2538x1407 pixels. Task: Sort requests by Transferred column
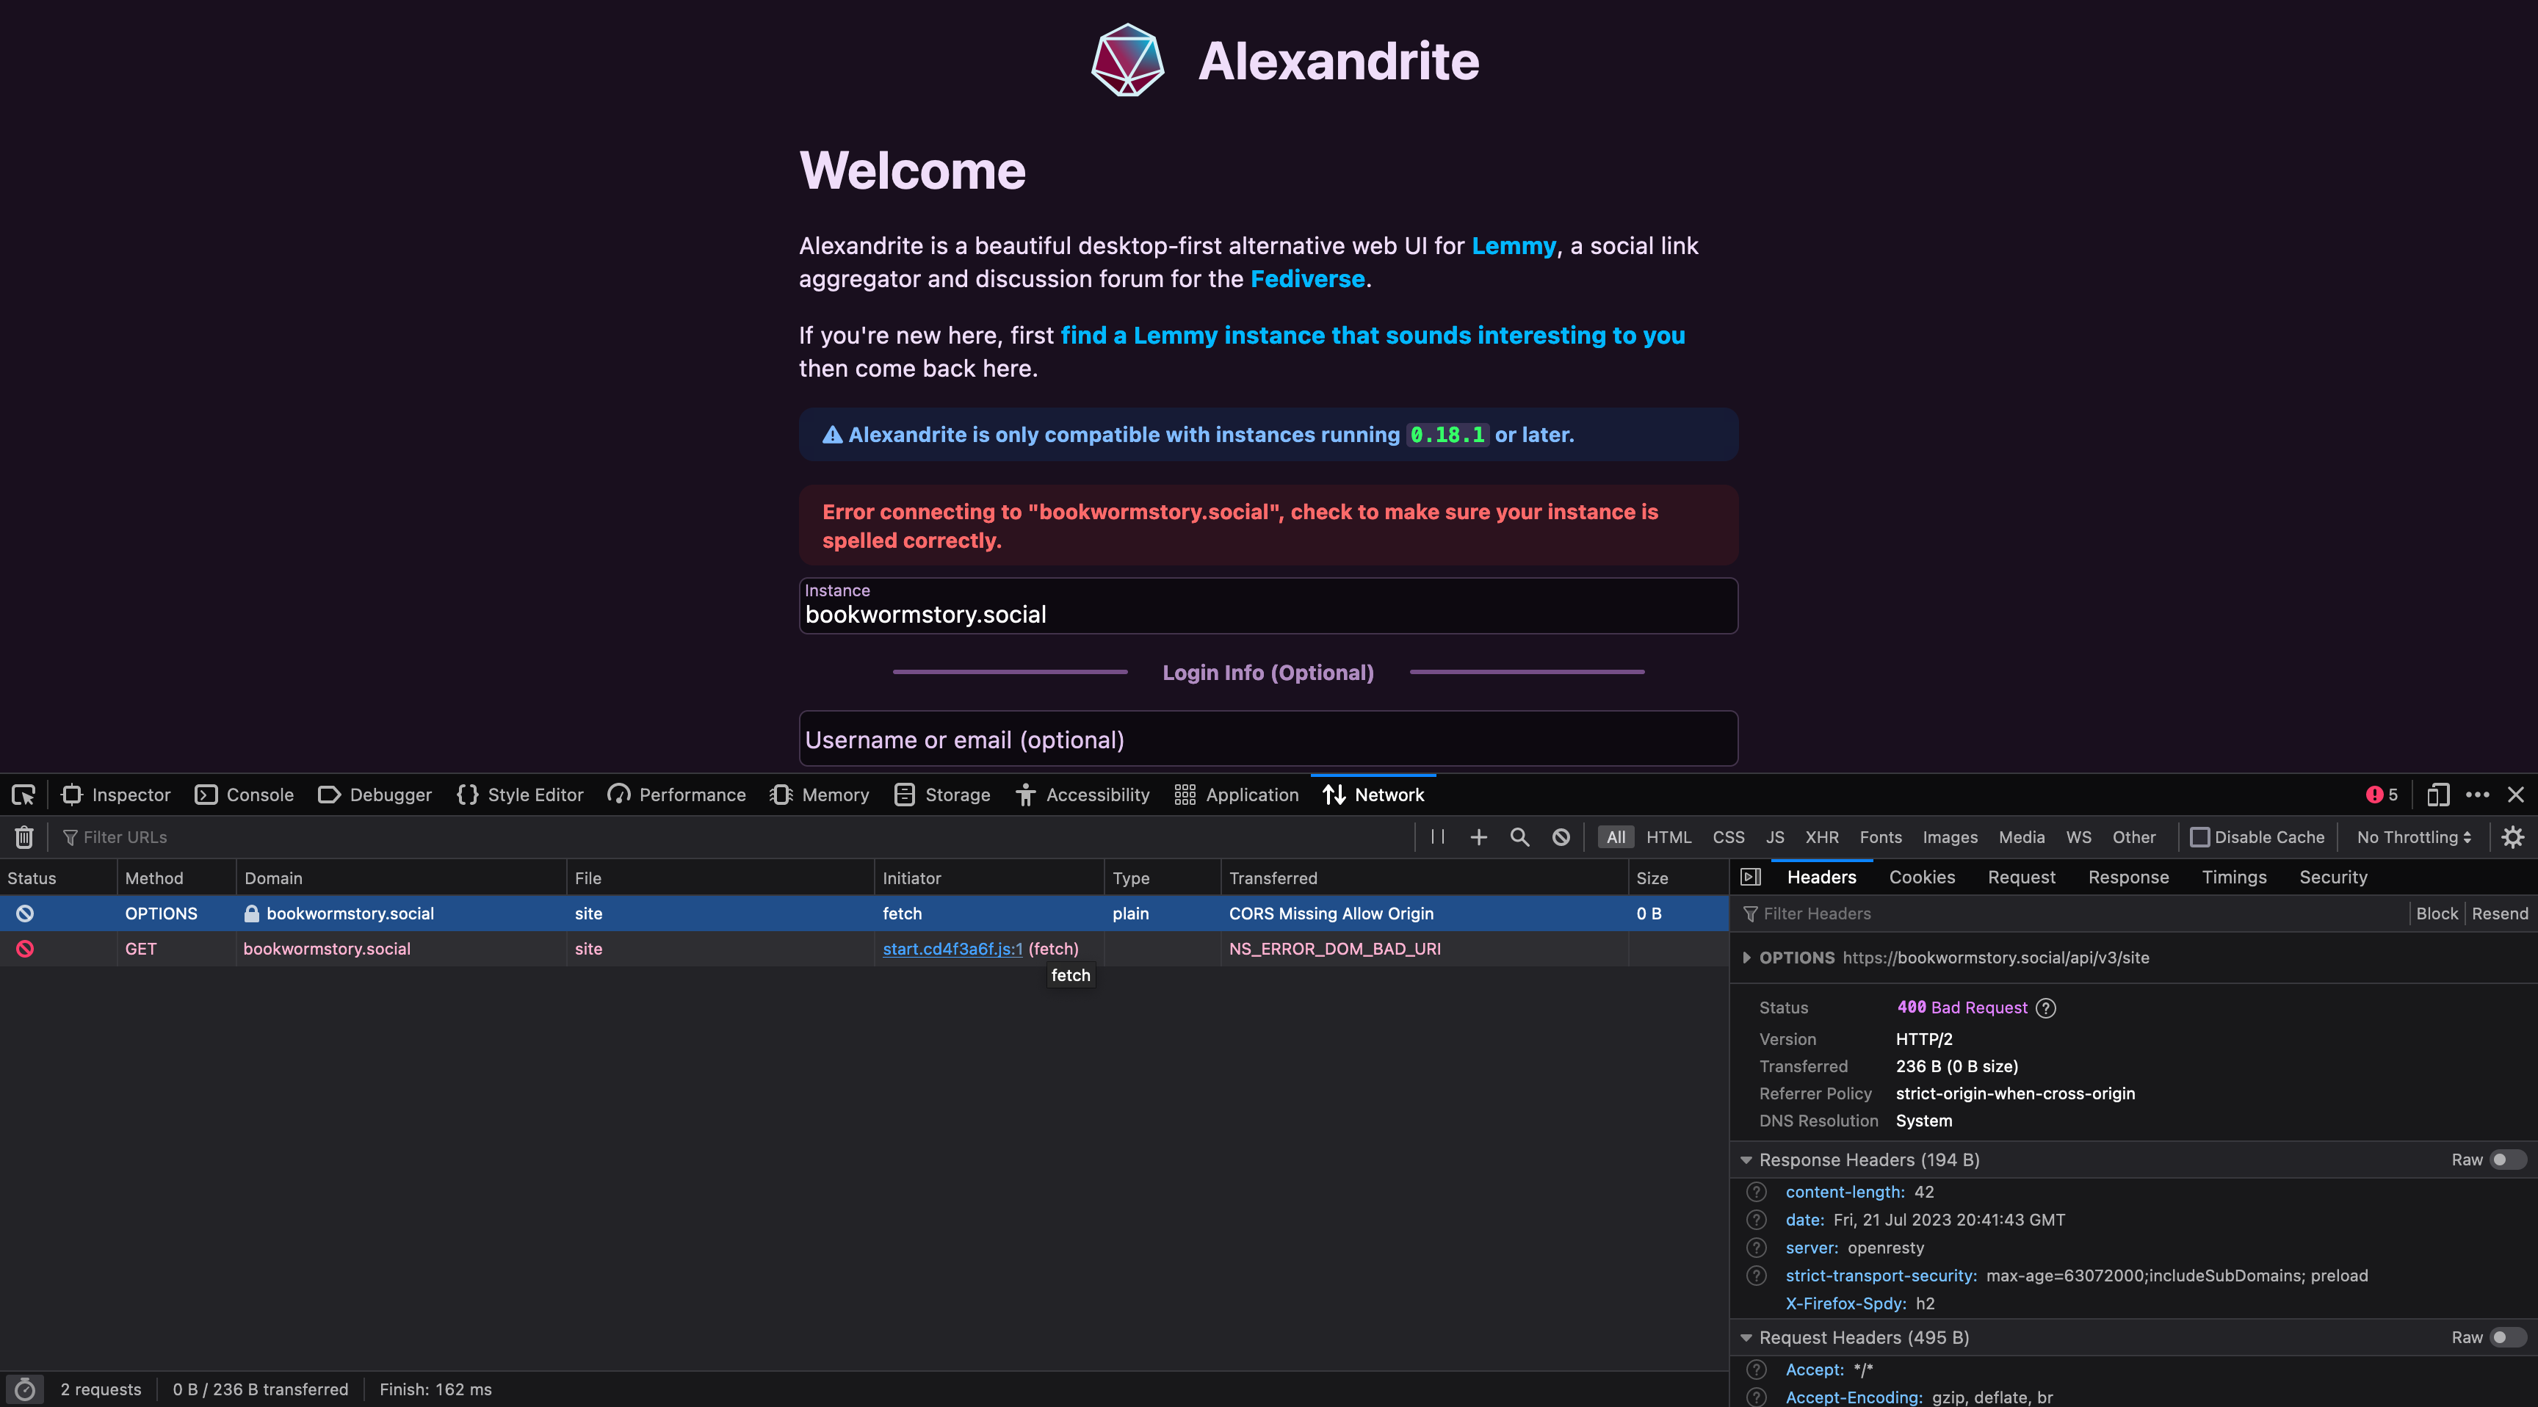pos(1424,878)
